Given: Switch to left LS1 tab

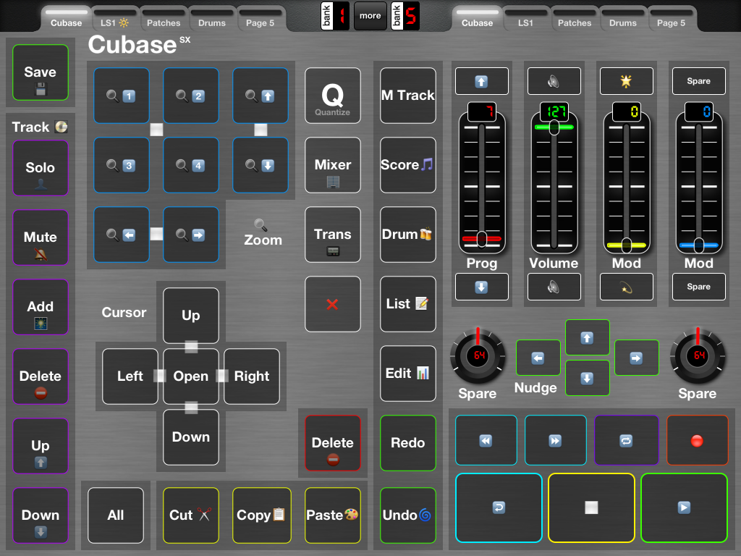Looking at the screenshot, I should 114,19.
